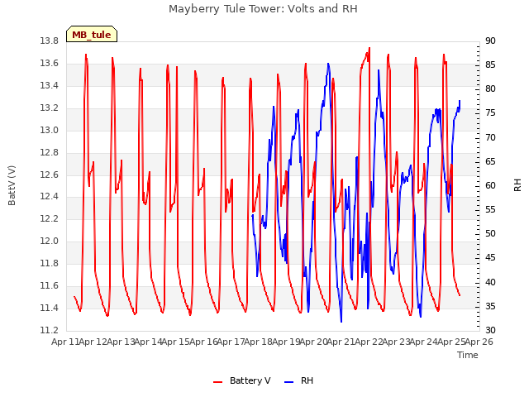Click the 13.2 BattV axis value
529x397 pixels.
pyautogui.click(x=50, y=108)
